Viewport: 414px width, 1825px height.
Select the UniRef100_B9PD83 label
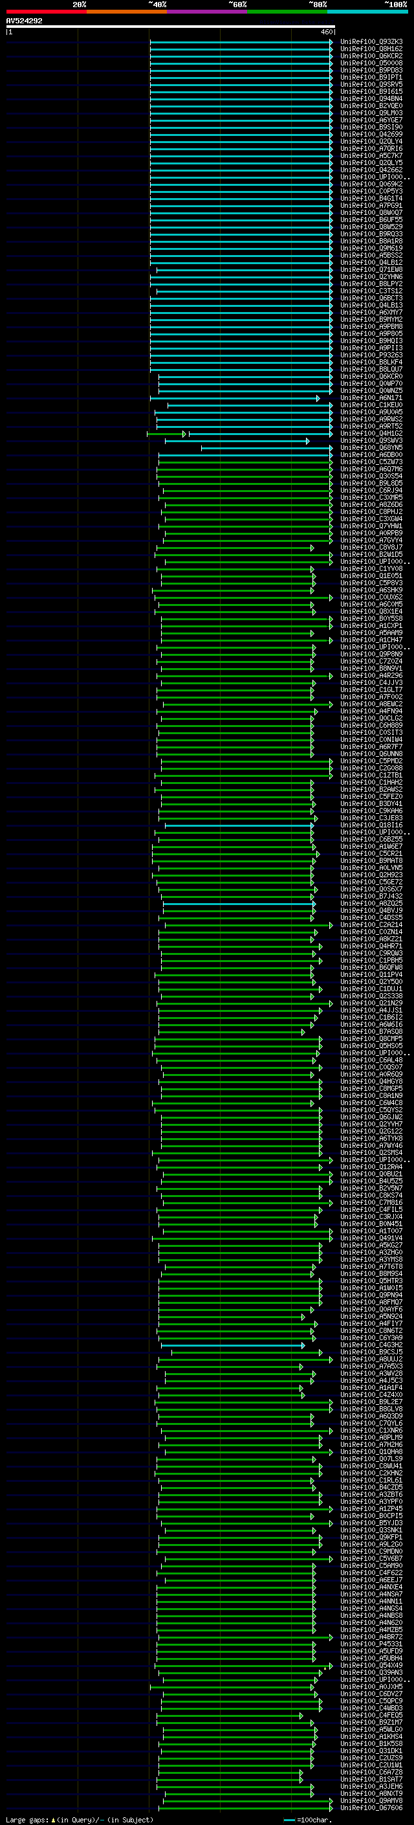pos(371,70)
